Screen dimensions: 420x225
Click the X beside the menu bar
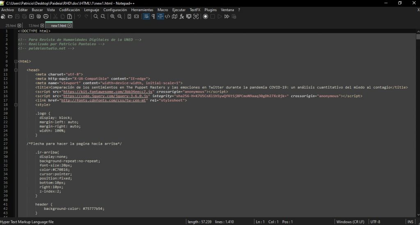(418, 10)
